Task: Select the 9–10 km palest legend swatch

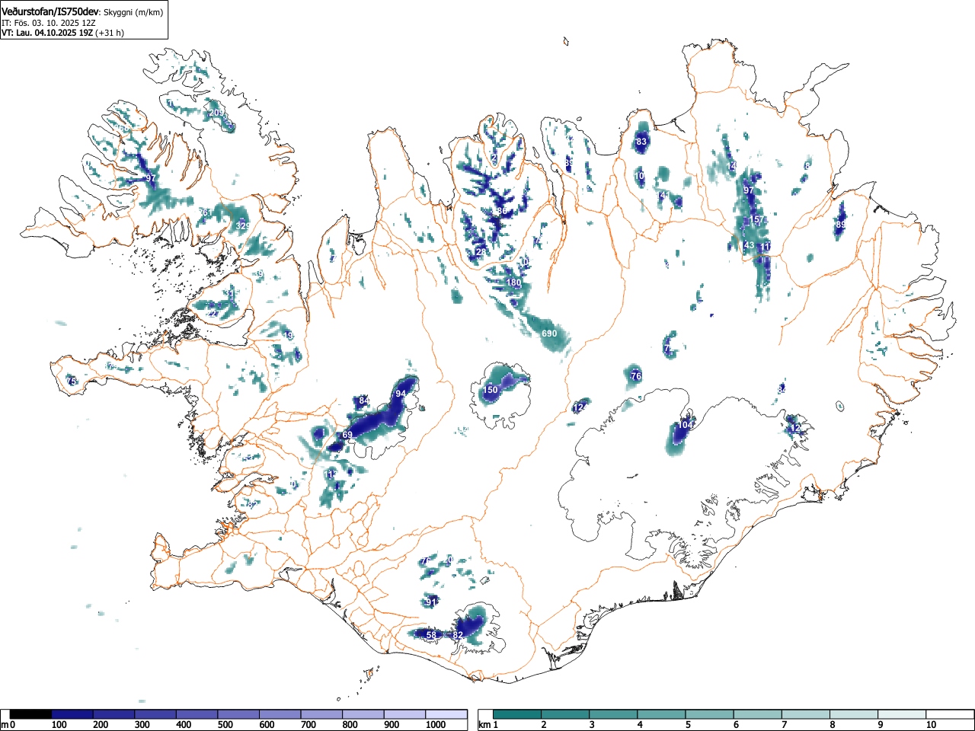Action: 902,714
